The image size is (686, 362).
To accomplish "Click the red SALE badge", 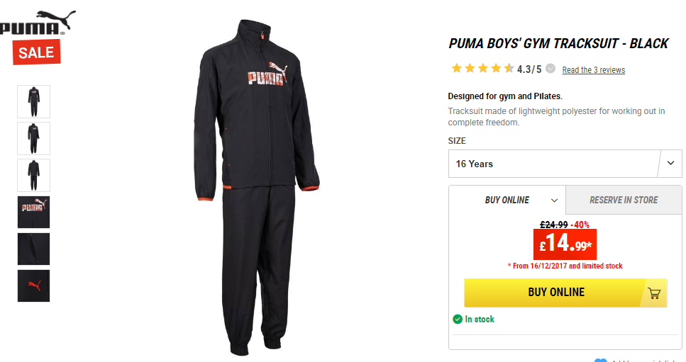I will 36,52.
